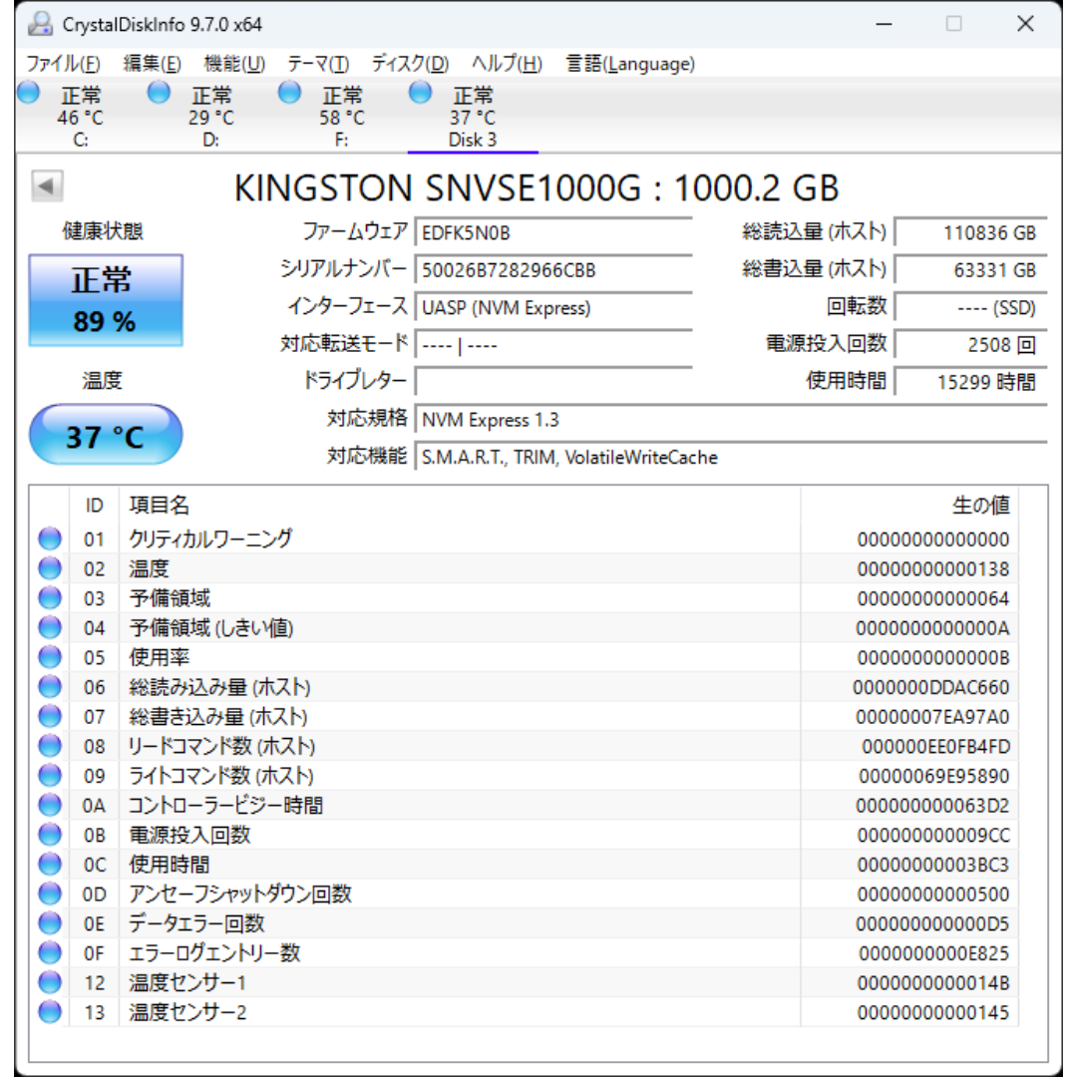Click the empty ドライブレター field
The width and height of the screenshot is (1077, 1077).
click(x=553, y=381)
